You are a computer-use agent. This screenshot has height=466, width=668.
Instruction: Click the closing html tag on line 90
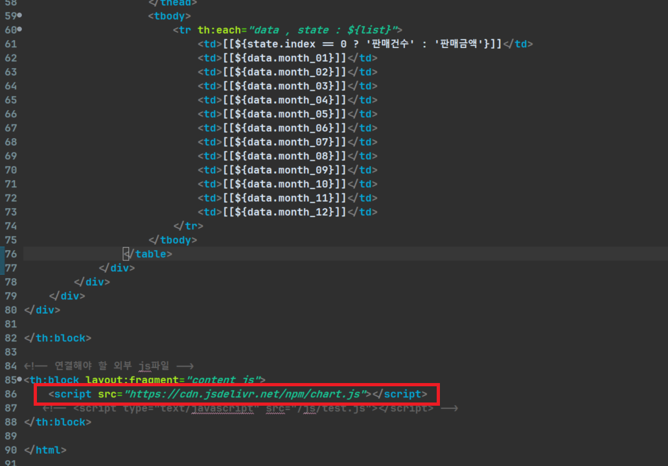pyautogui.click(x=45, y=450)
